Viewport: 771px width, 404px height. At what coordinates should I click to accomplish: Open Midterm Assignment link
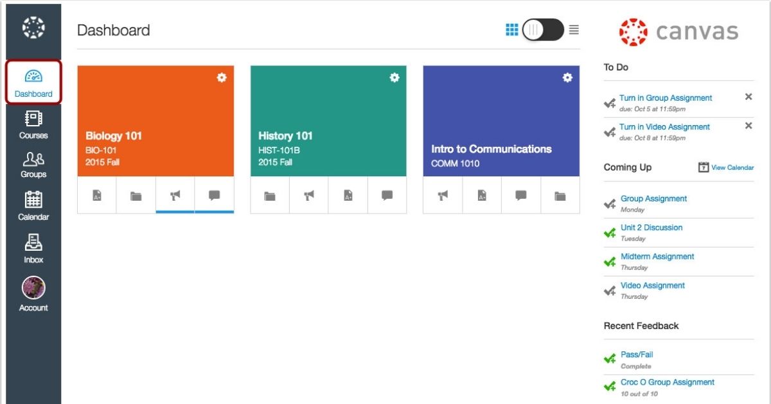click(x=657, y=257)
